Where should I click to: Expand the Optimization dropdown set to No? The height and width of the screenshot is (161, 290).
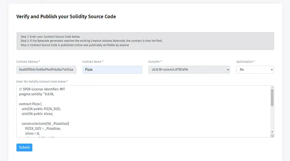255,70
